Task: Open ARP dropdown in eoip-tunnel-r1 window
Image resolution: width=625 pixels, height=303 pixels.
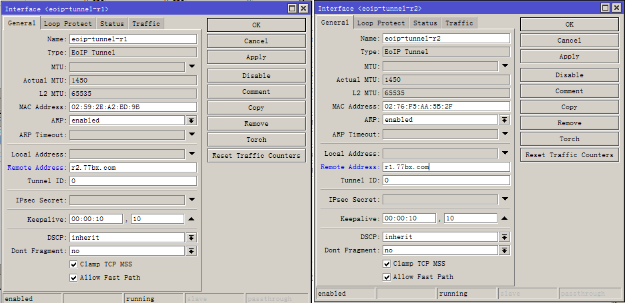Action: (191, 121)
